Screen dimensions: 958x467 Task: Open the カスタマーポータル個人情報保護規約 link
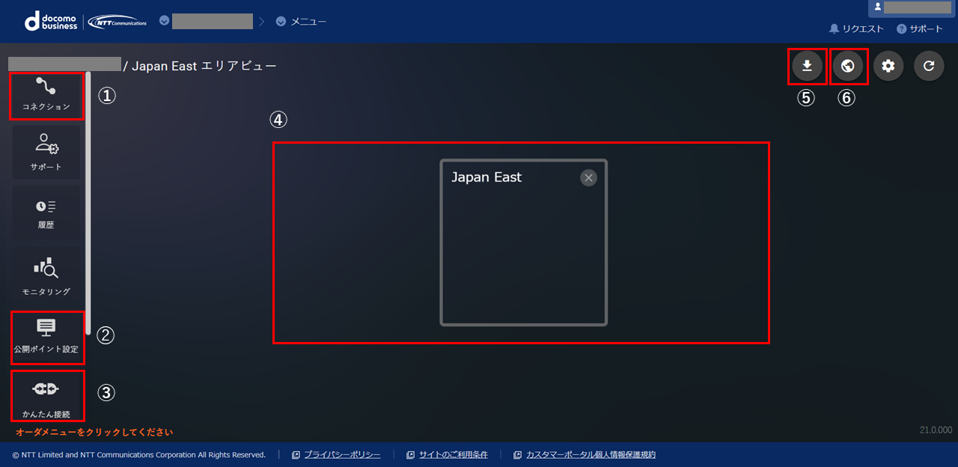590,455
